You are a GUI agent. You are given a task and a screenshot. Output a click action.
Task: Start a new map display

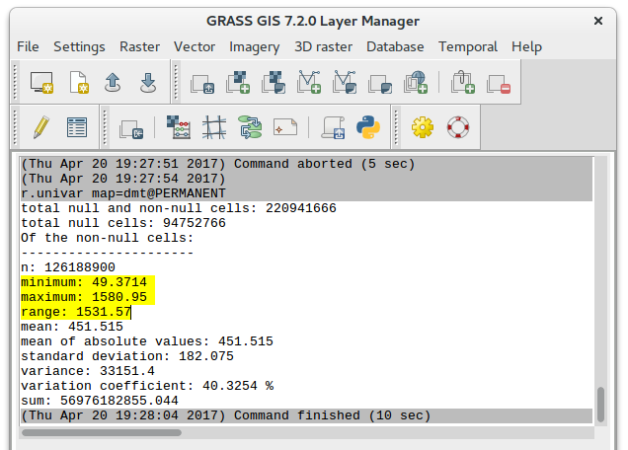[x=41, y=83]
